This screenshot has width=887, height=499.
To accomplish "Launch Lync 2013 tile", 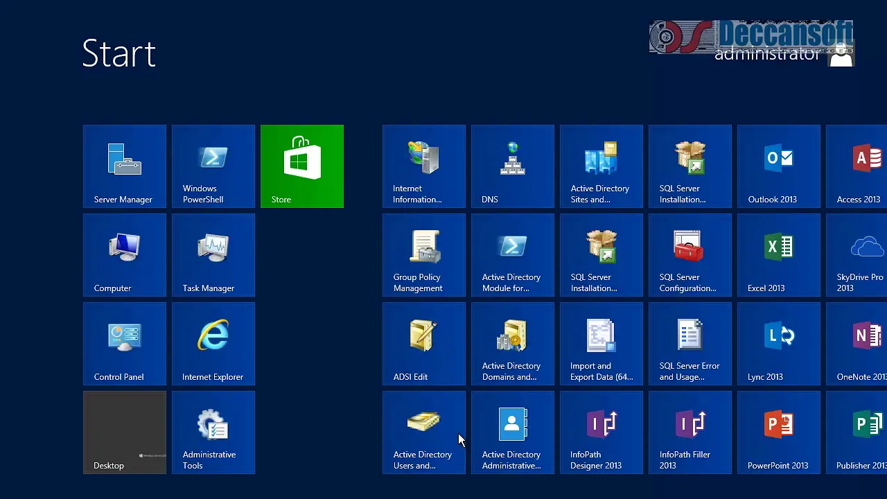I will [x=779, y=344].
